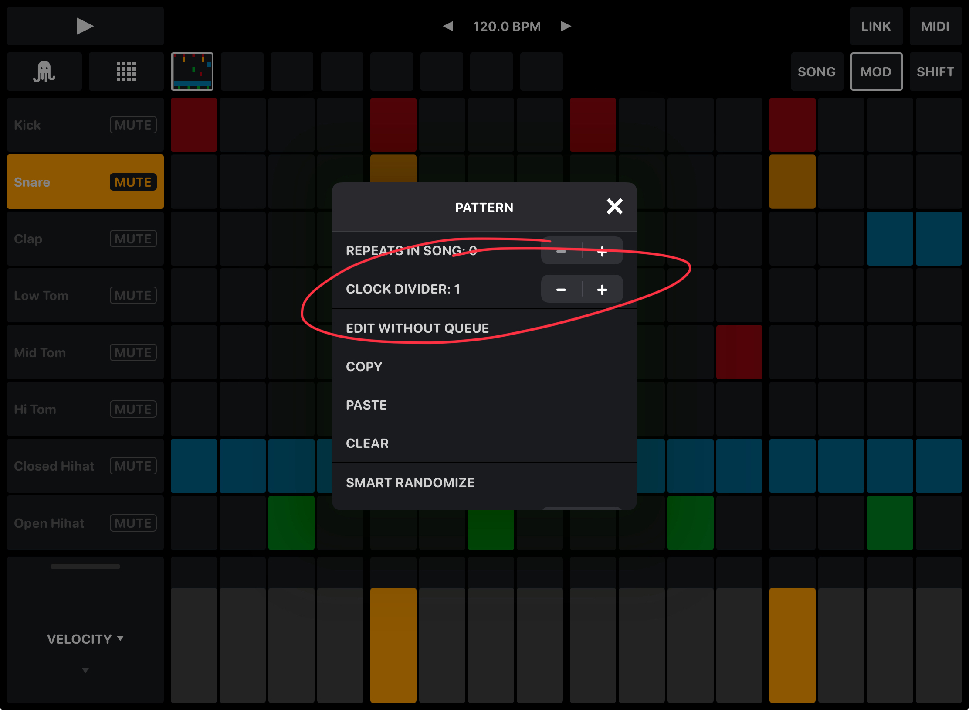Increase Clock Divider with plus

[x=602, y=290]
